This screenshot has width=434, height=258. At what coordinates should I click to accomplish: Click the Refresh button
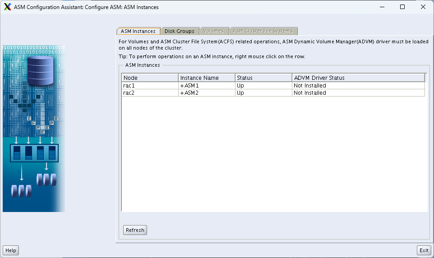coord(135,230)
